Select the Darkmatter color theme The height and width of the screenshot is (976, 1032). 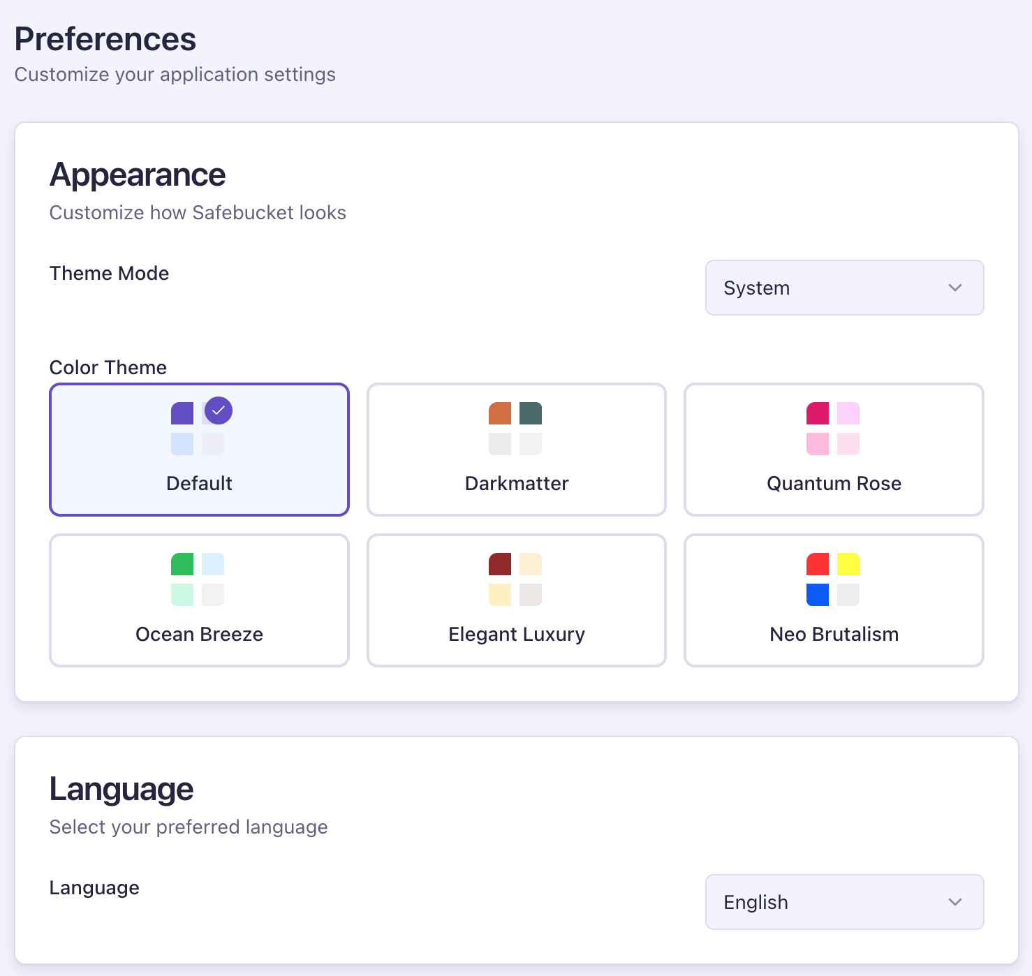click(516, 450)
